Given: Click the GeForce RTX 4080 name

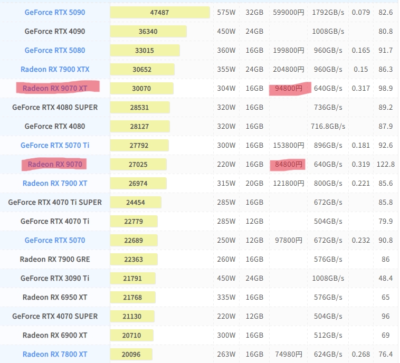Looking at the screenshot, I should [55, 126].
